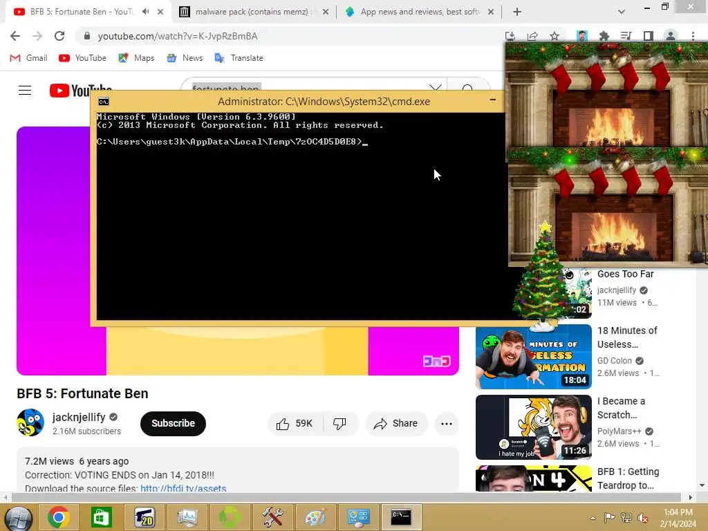Open the YouTube hamburger guide menu
Screen dimensions: 708x531
coord(25,91)
